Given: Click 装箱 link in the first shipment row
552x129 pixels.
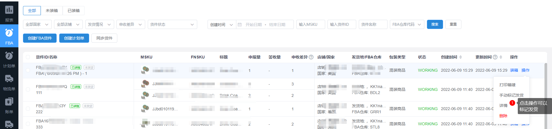Looking at the screenshot, I should click(x=514, y=70).
